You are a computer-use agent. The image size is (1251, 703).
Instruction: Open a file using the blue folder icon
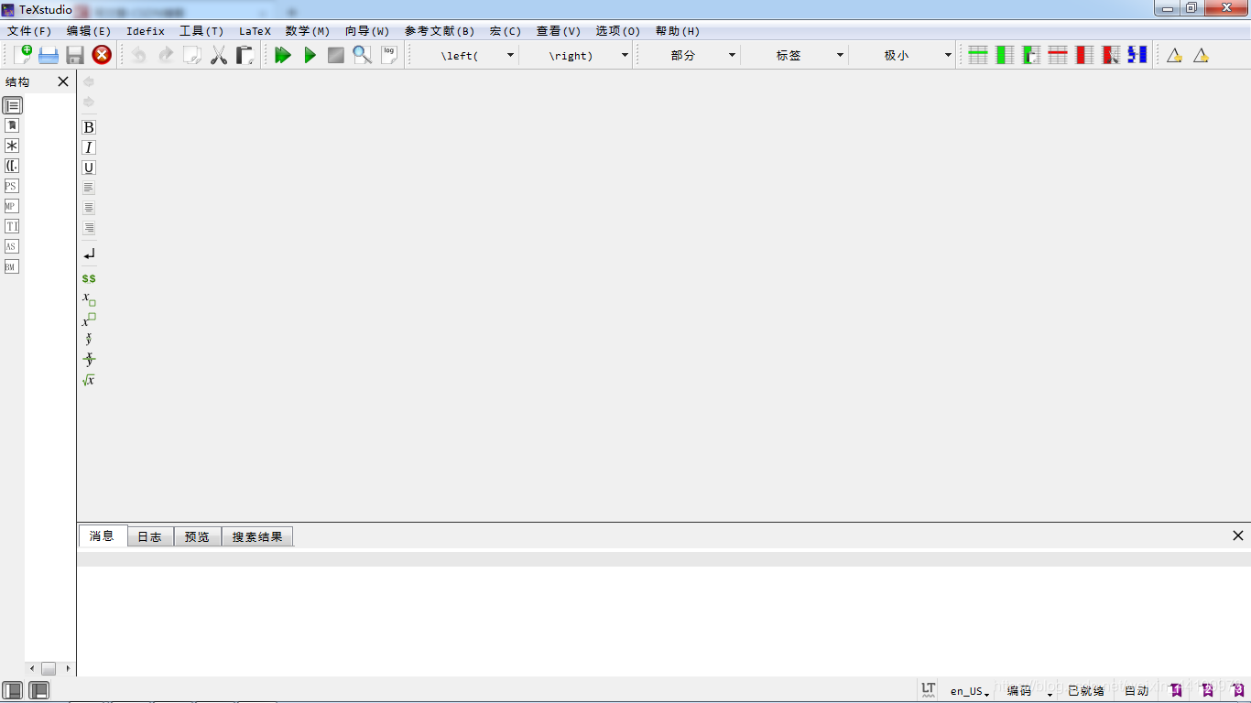(49, 55)
